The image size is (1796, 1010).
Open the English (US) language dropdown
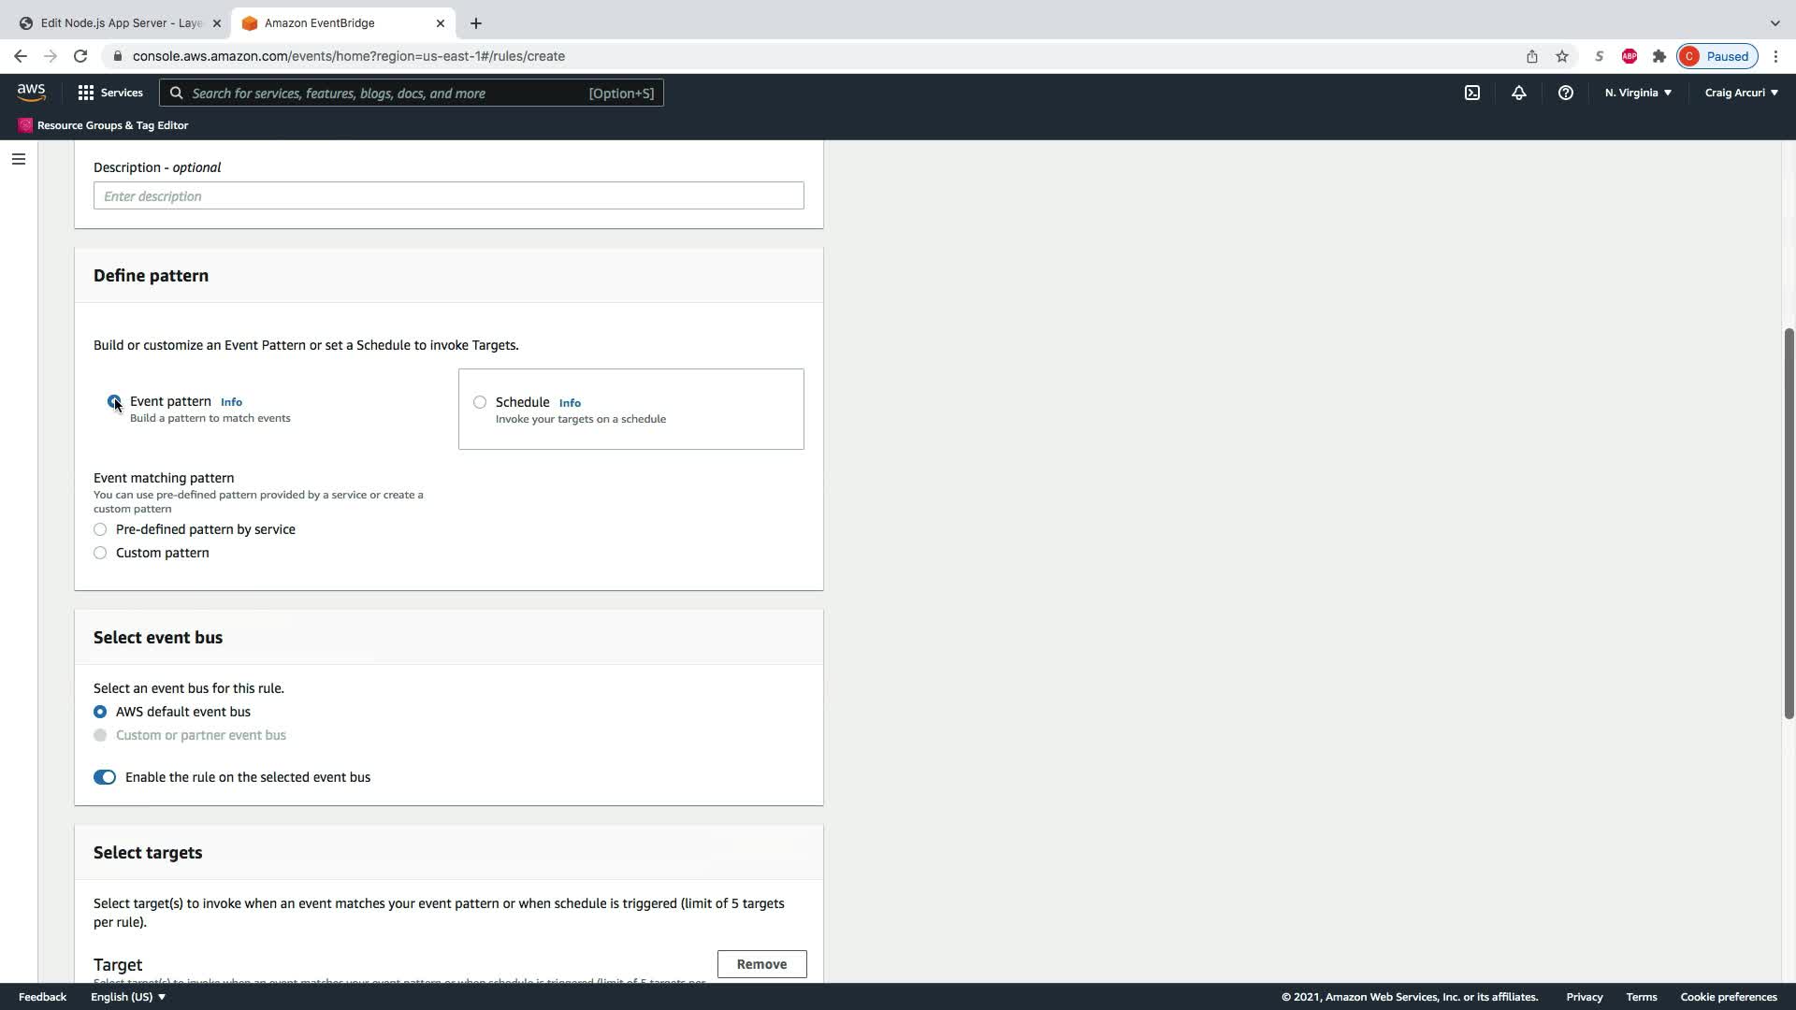pyautogui.click(x=128, y=997)
